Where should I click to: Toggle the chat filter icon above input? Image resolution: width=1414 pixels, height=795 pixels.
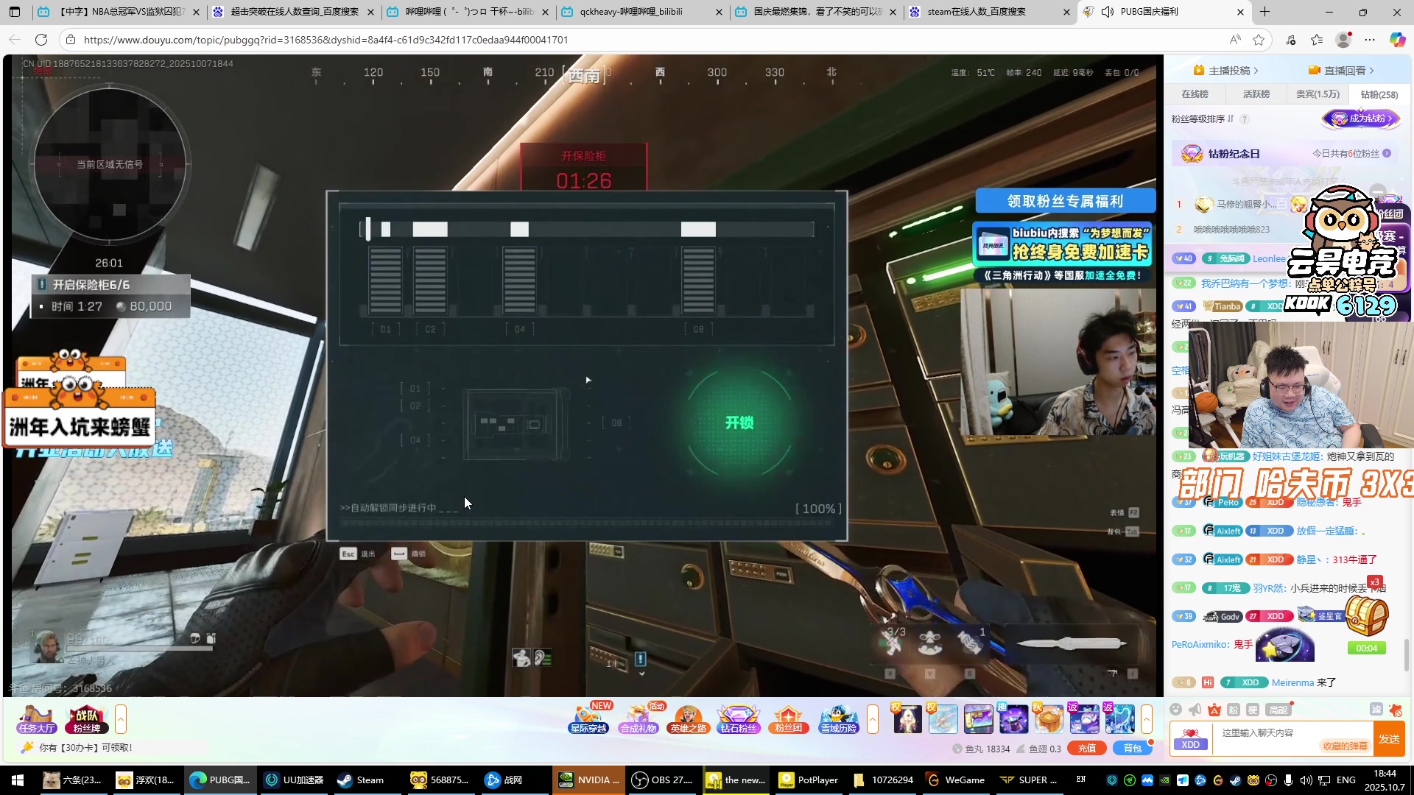[x=1376, y=710]
